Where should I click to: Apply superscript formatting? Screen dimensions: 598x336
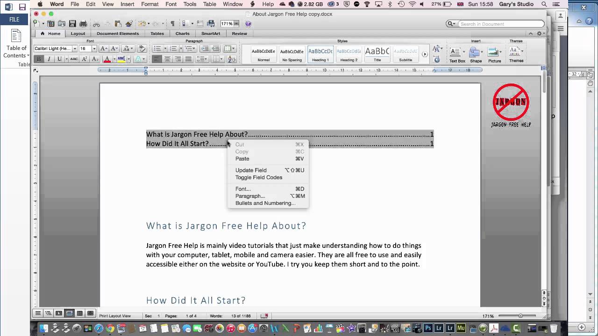tap(85, 59)
